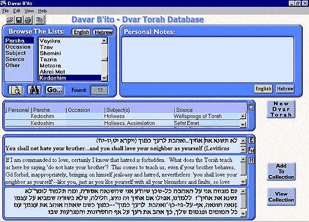Select Occasion list category
Image resolution: width=309 pixels, height=222 pixels.
point(19,47)
